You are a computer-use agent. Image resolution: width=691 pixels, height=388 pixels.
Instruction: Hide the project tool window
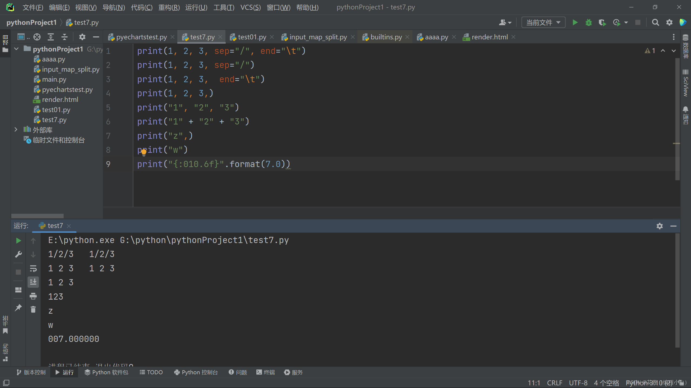(96, 37)
